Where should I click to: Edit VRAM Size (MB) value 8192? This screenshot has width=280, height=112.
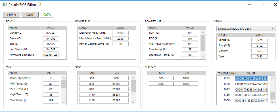pyautogui.click(x=260, y=46)
